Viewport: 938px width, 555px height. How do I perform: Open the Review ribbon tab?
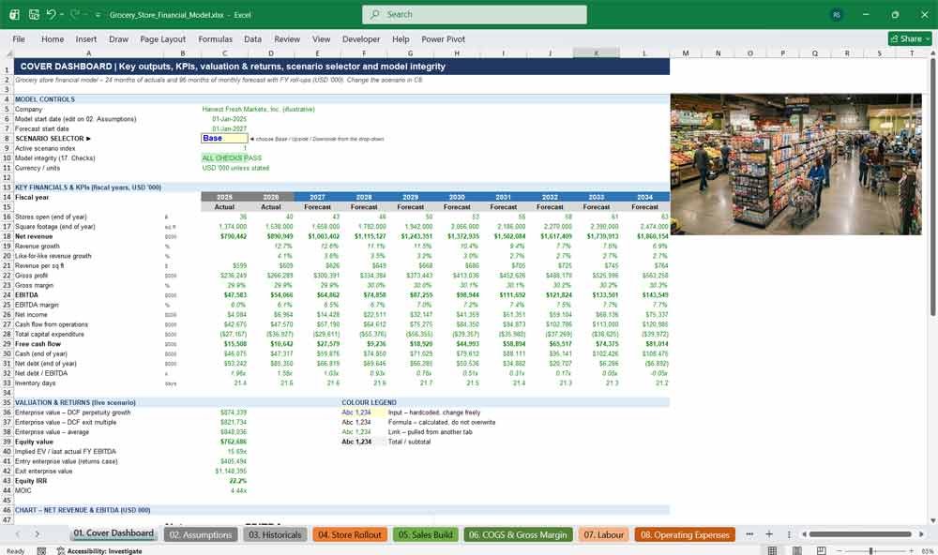coord(287,38)
